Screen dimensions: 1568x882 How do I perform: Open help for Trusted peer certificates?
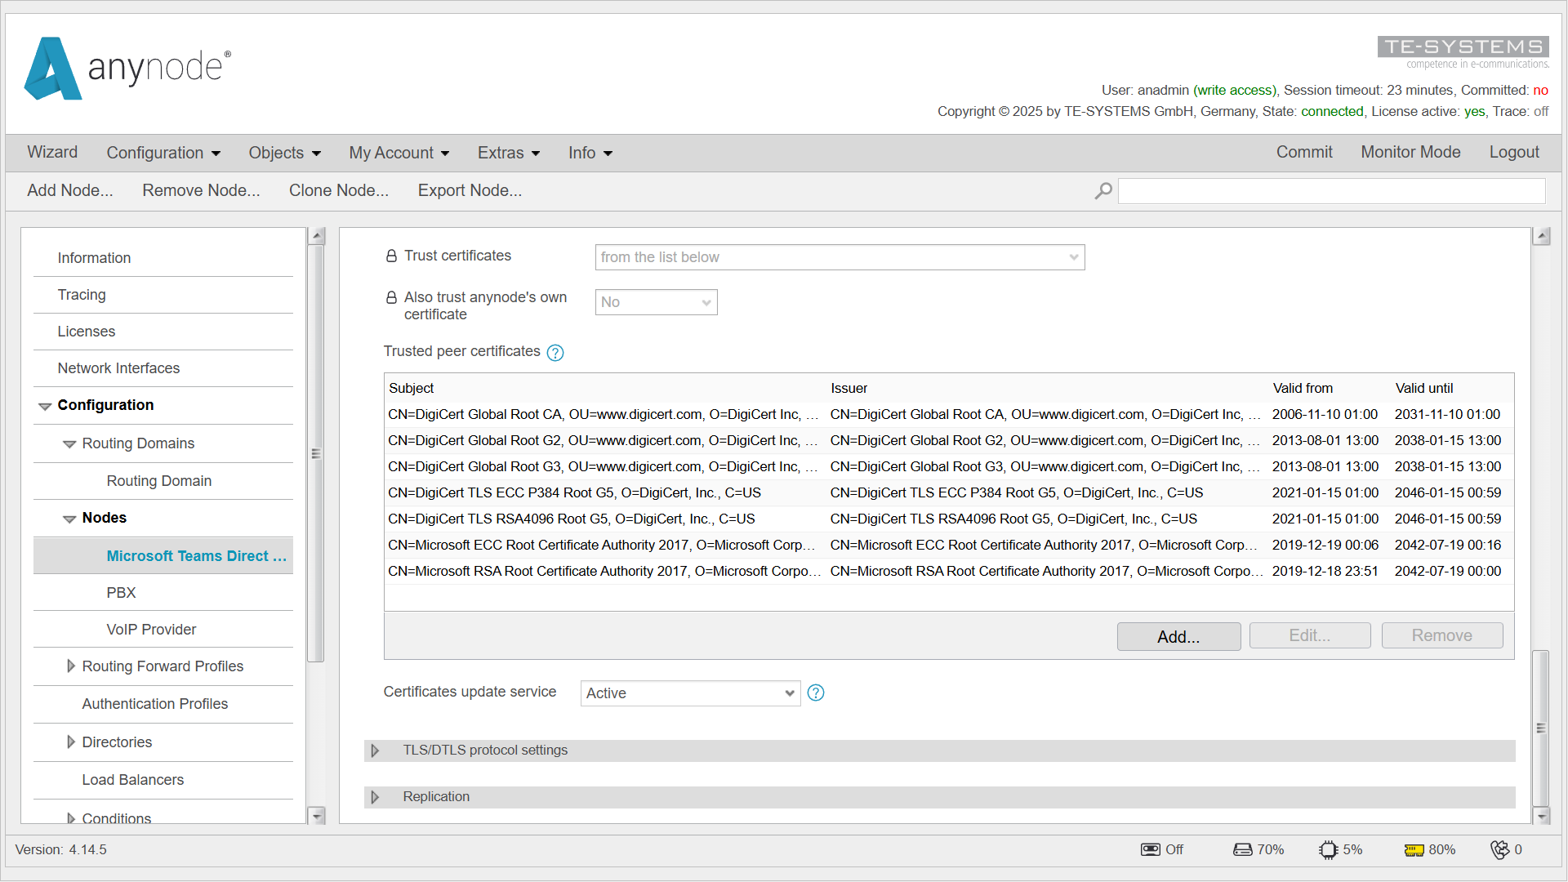(x=555, y=353)
